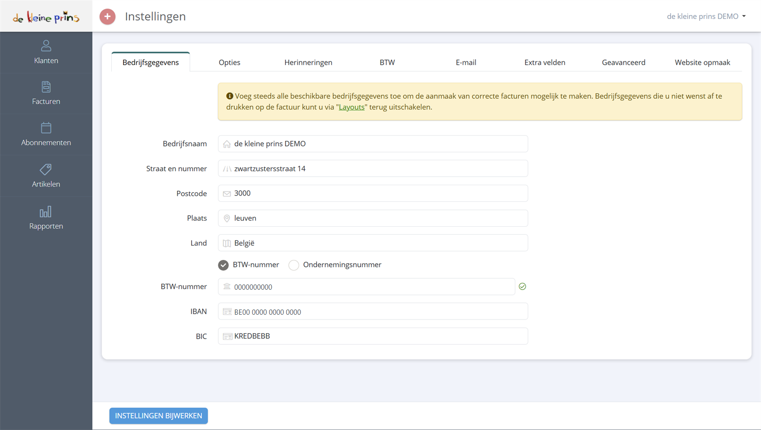Follow the Layouts link in the notice
The width and height of the screenshot is (761, 430).
tap(352, 107)
